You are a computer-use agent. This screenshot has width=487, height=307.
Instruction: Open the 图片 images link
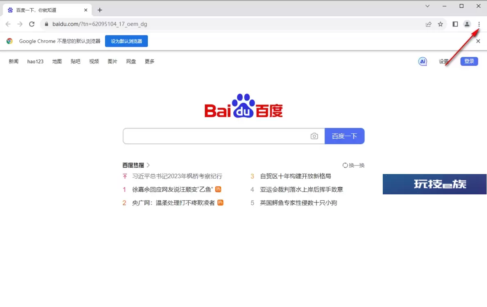pos(112,61)
